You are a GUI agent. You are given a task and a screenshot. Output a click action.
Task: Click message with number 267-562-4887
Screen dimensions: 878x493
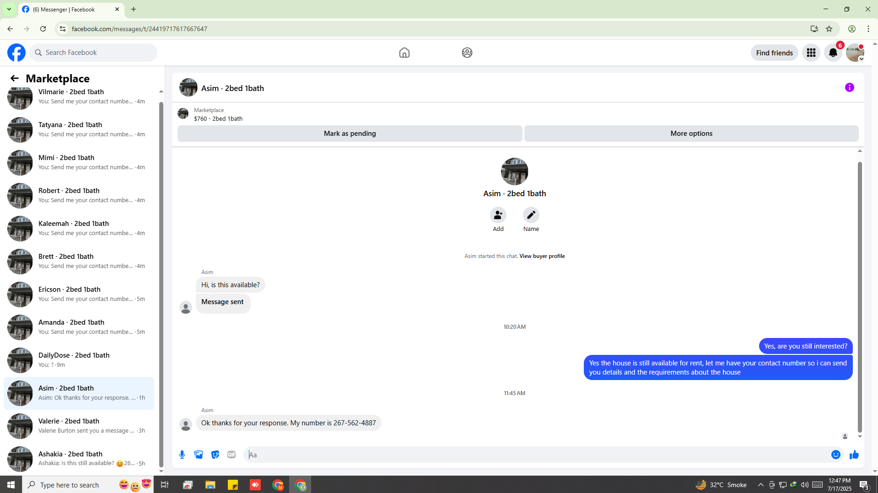[288, 423]
